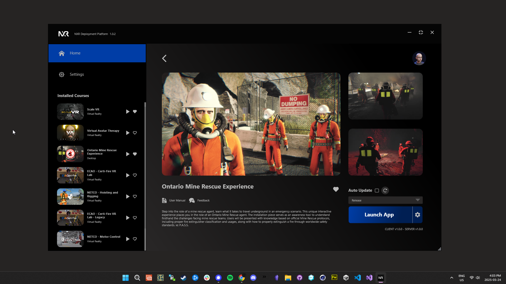Open the user profile avatar
The image size is (506, 284).
(419, 58)
